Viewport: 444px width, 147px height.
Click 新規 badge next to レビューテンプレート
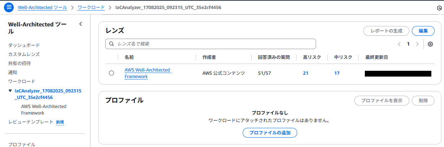click(60, 122)
